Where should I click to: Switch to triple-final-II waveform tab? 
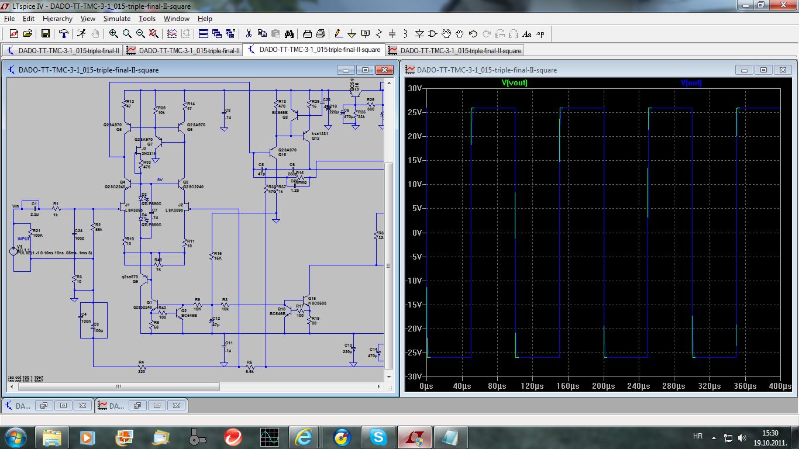coord(184,50)
